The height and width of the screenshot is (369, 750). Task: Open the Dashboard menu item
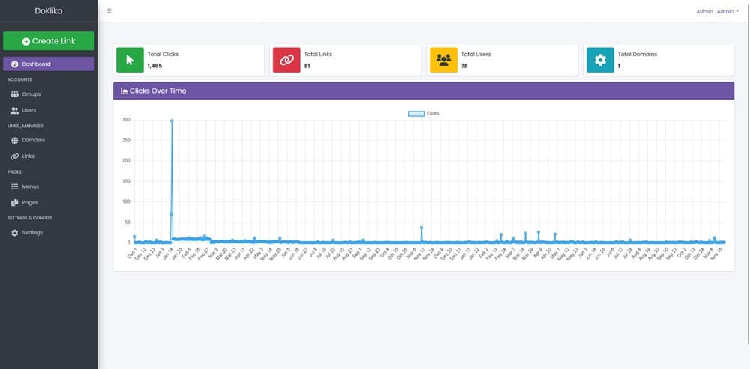[x=49, y=64]
